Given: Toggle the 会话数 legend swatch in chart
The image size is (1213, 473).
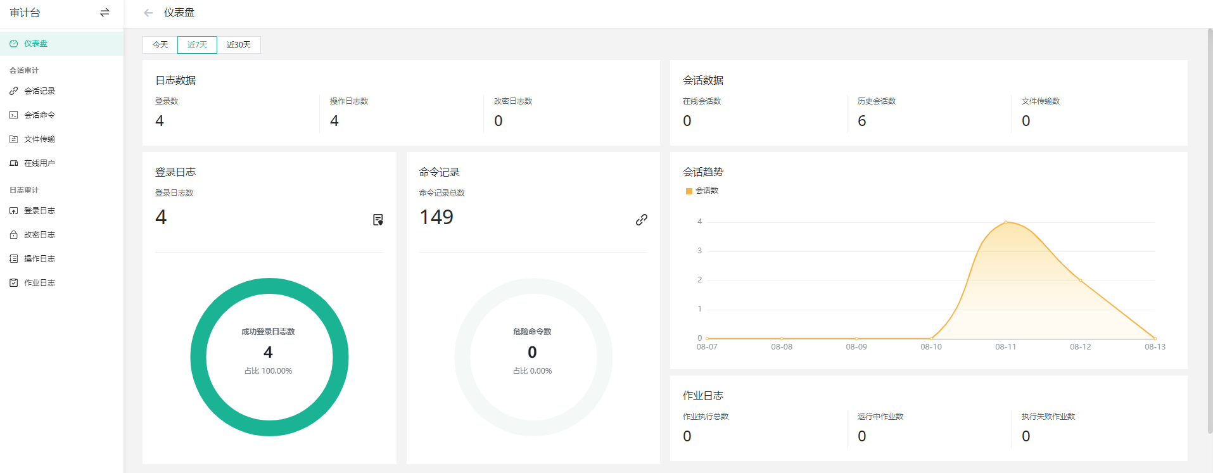Looking at the screenshot, I should (x=689, y=191).
